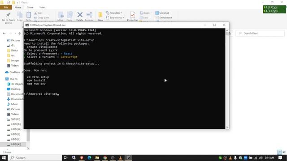Click the cmd window scroll down arrow

(227, 127)
